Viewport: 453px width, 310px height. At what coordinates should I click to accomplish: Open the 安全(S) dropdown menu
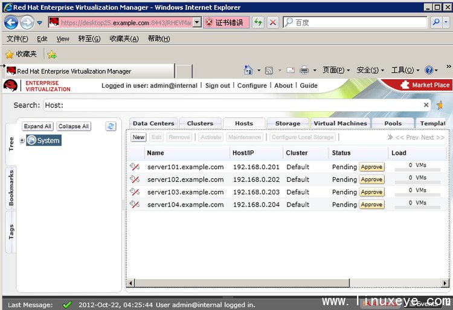[x=370, y=70]
